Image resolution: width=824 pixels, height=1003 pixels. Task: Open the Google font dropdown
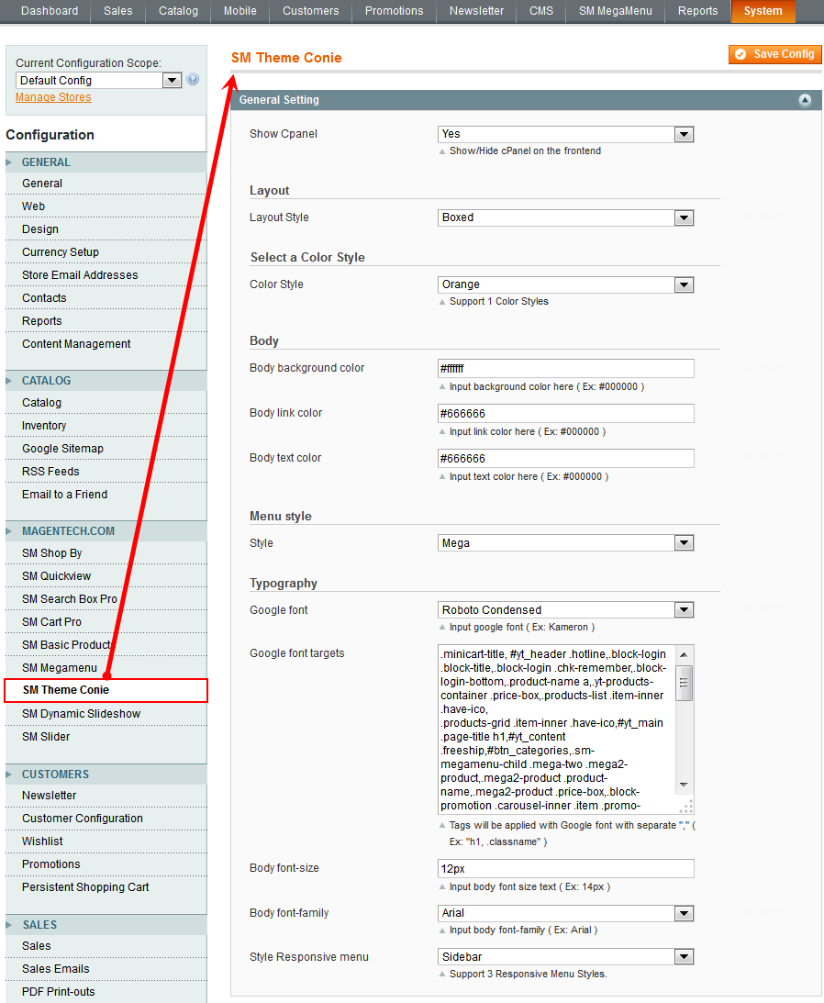[565, 610]
